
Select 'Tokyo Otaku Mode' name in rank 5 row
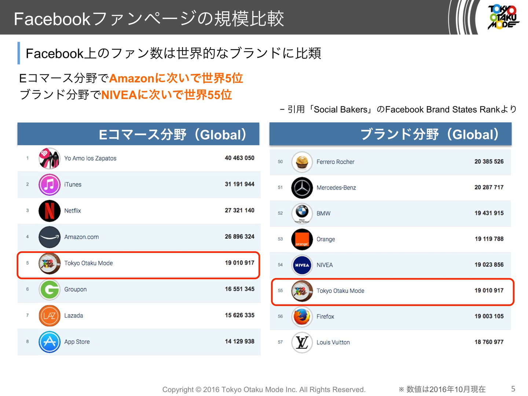point(88,263)
